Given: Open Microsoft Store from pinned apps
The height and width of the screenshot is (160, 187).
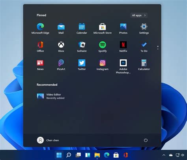Looking at the screenshot, I should 103,28.
